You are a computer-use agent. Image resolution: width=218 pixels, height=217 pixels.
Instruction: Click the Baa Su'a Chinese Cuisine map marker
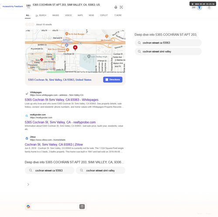[68, 50]
